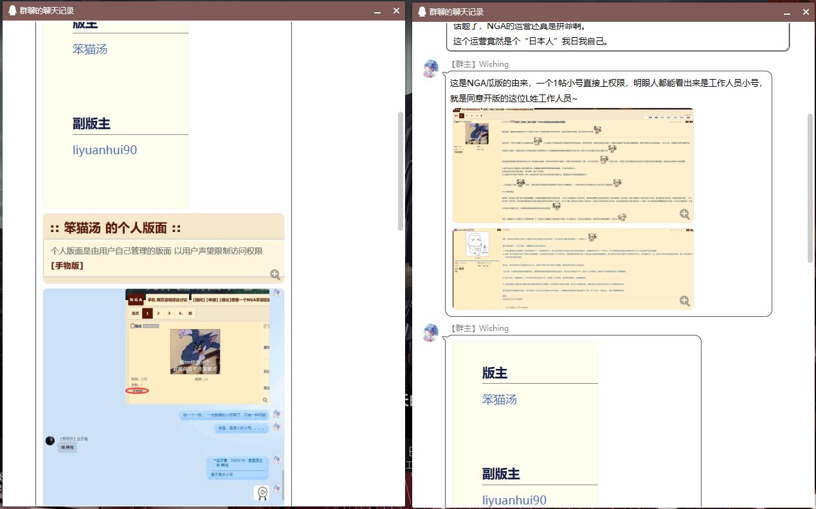Click Wishing's avatar beside the NGA瓜版 message
This screenshot has height=509, width=816.
pos(430,69)
